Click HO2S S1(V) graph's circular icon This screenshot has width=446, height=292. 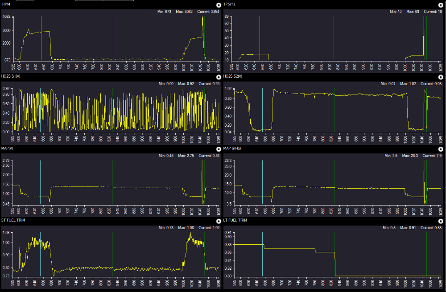pyautogui.click(x=219, y=77)
